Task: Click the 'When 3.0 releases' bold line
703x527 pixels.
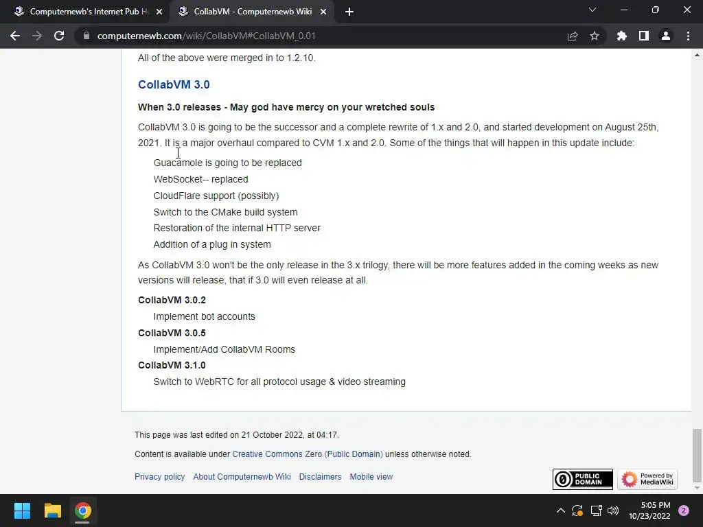Action: tap(286, 108)
